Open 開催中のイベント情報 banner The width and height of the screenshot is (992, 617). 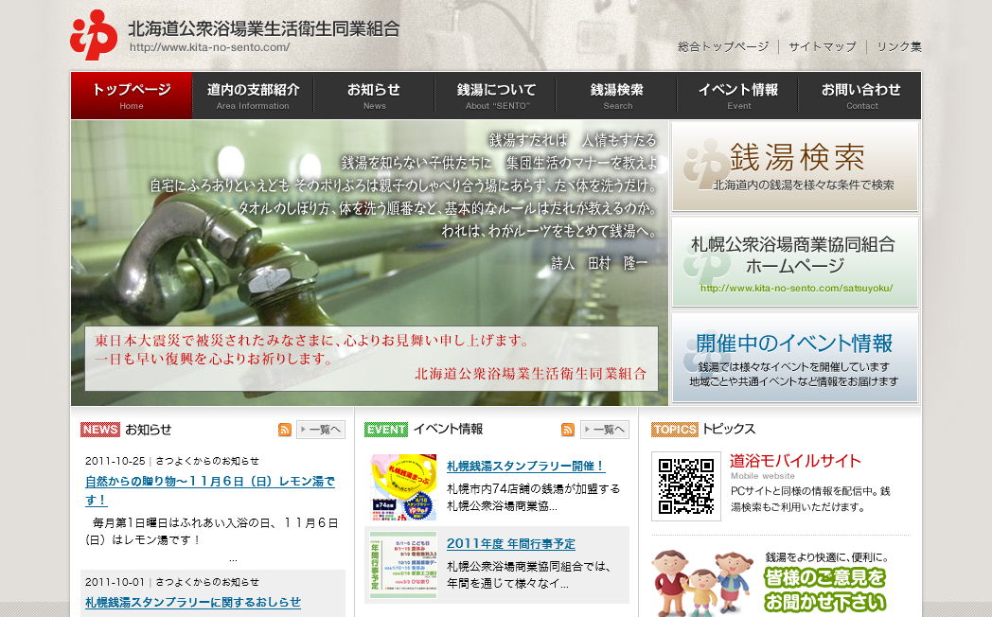coord(794,358)
